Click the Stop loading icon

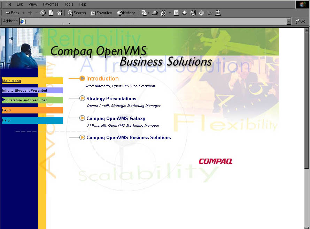tap(43, 13)
